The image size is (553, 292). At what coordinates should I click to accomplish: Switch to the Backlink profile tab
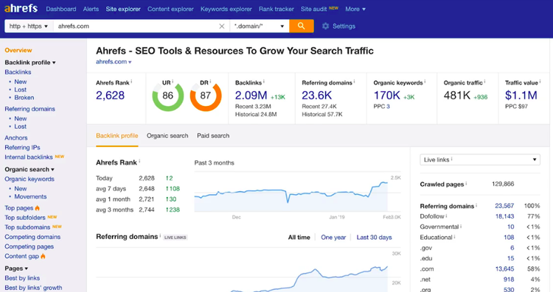117,136
